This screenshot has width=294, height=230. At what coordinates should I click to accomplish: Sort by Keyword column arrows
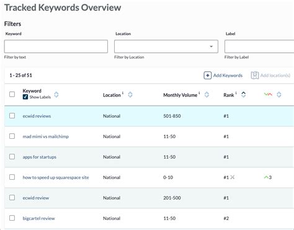(56, 95)
